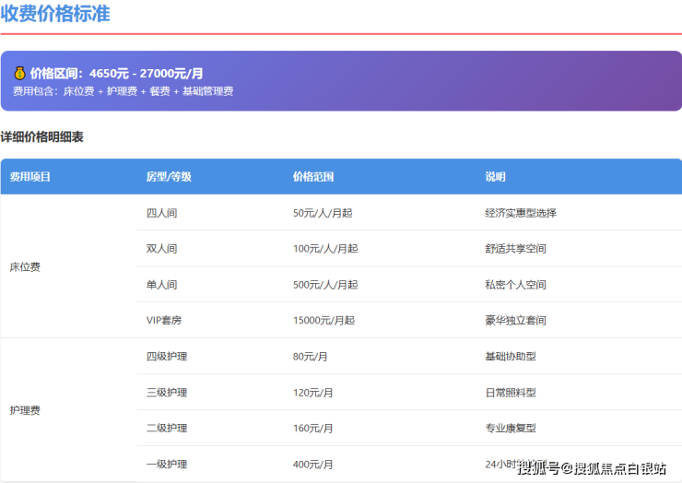Select the 双人间 room type row
The width and height of the screenshot is (682, 483).
coord(161,249)
